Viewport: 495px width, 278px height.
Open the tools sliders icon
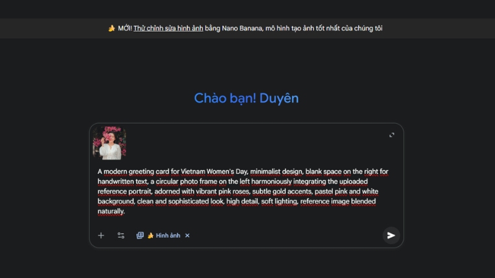click(121, 235)
